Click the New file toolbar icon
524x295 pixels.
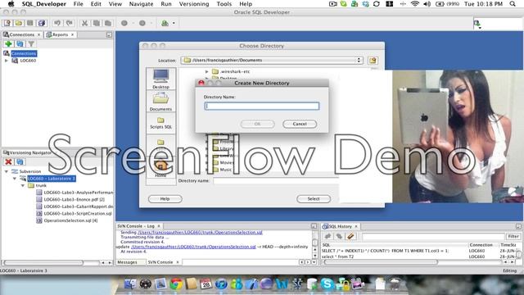[7, 23]
